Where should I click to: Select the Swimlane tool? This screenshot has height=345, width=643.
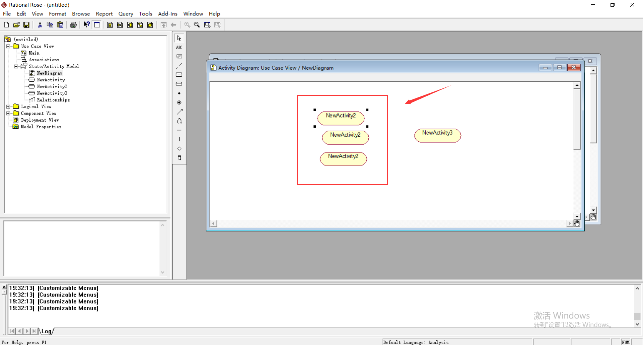click(179, 158)
